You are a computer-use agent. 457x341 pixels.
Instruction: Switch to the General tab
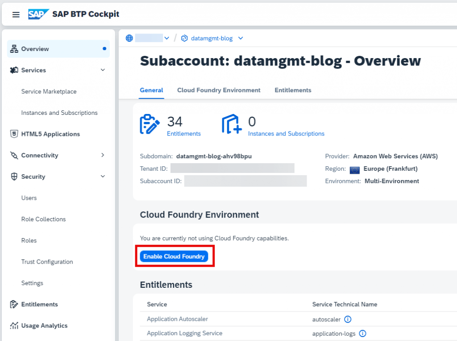151,90
